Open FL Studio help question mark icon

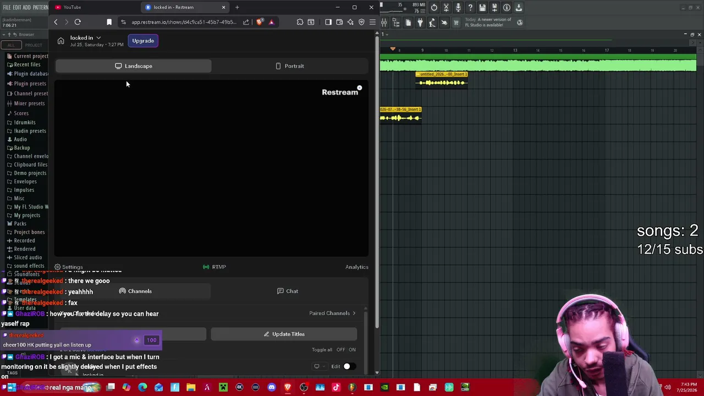click(x=470, y=8)
